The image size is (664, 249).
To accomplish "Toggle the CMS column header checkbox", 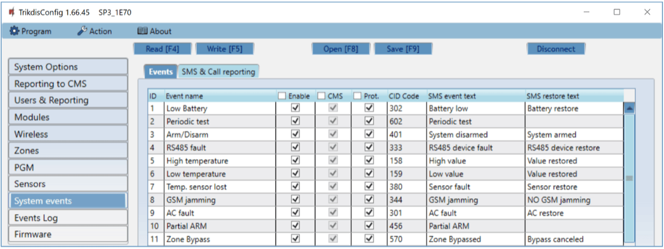I will (x=321, y=96).
